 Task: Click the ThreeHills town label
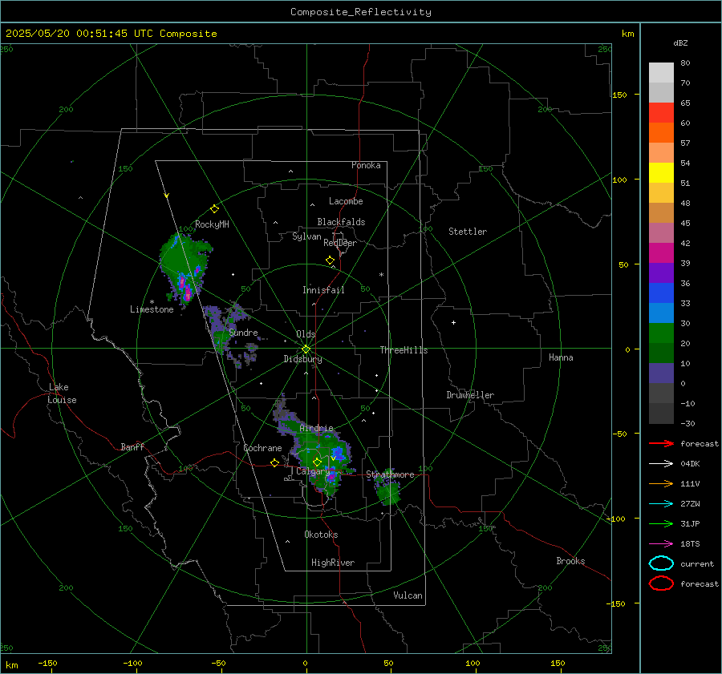[404, 350]
